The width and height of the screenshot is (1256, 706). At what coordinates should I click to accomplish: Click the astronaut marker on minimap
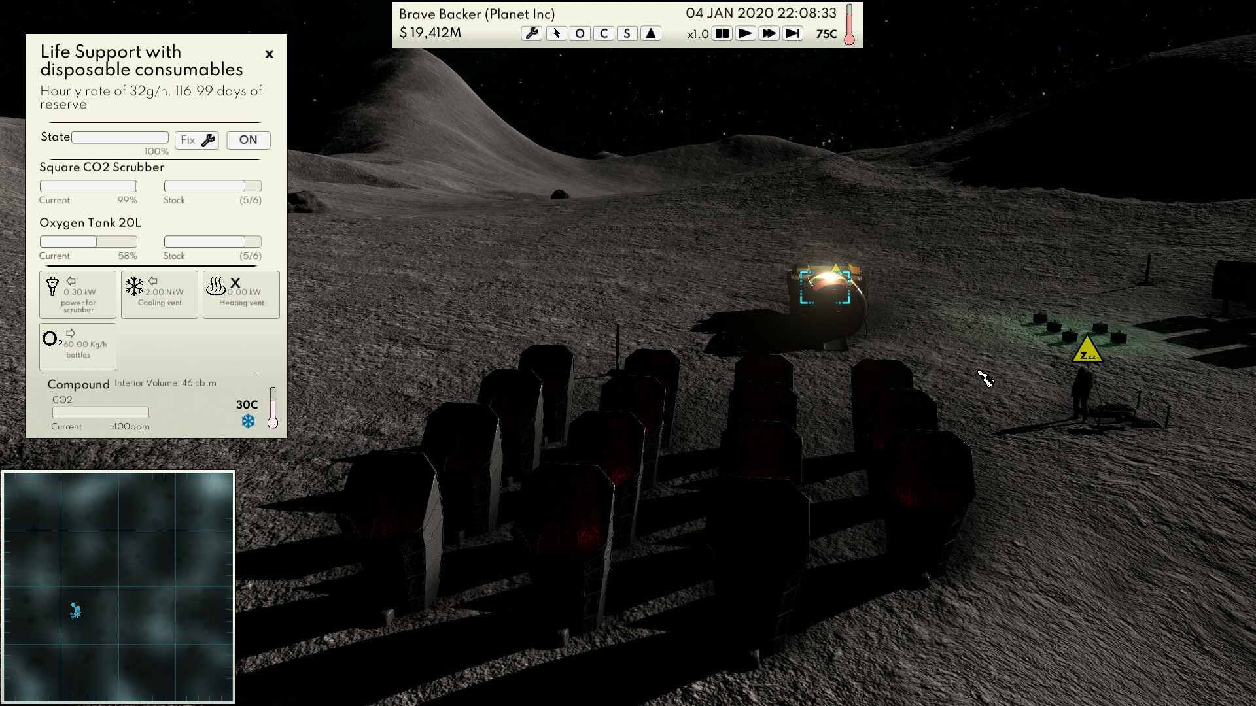[75, 611]
